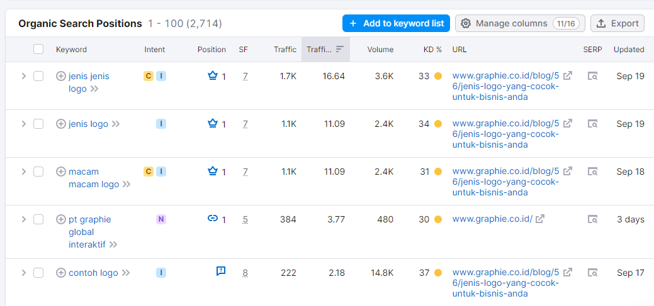
Task: Open external link icon for contoh logo URL
Action: 568,272
